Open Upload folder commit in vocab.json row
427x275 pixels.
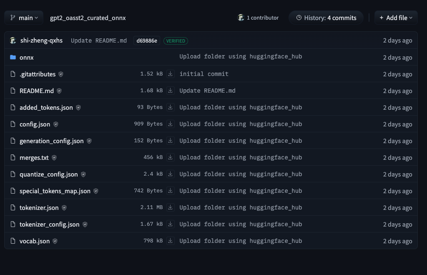(x=241, y=241)
